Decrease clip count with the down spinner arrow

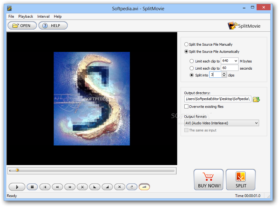(224, 76)
